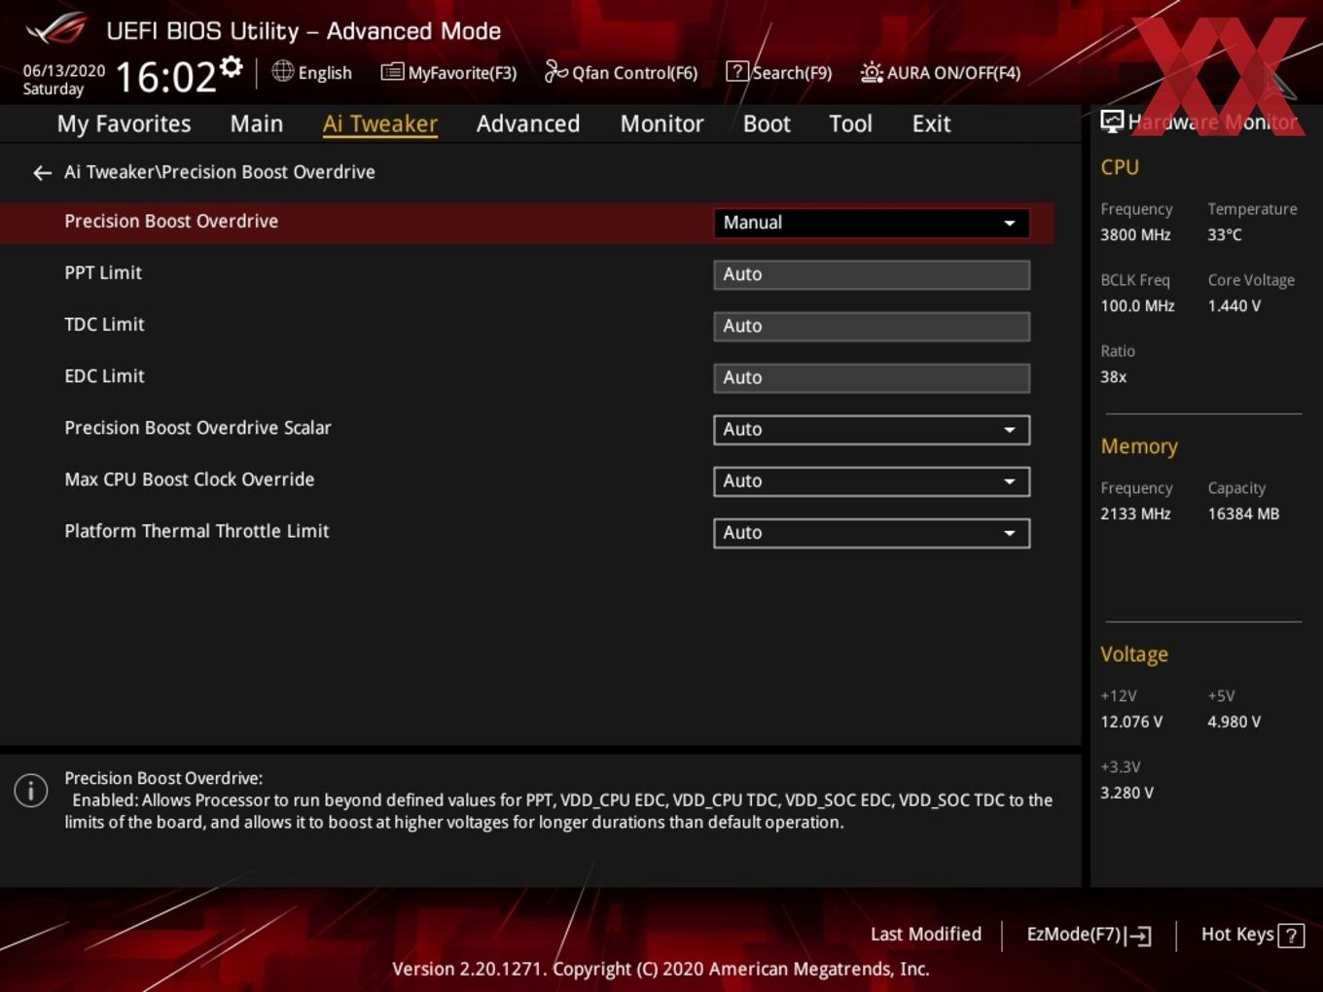
Task: Switch to the Advanced tab
Action: pos(528,124)
